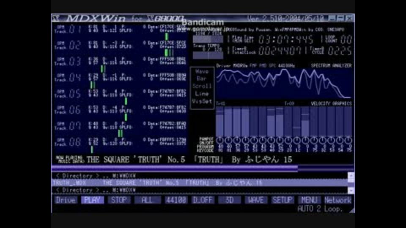Click the Network button
Image resolution: width=406 pixels, height=228 pixels.
point(337,200)
